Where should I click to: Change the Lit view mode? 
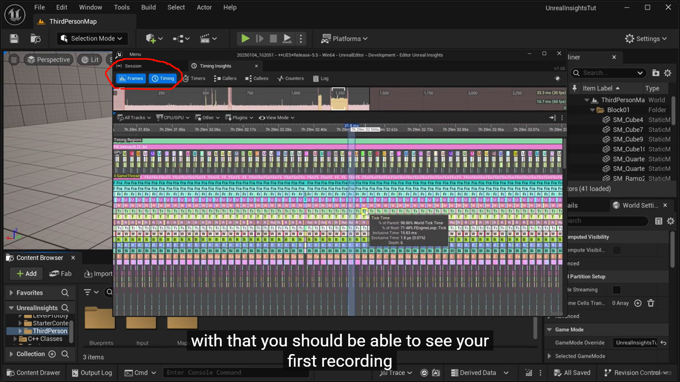coord(90,60)
